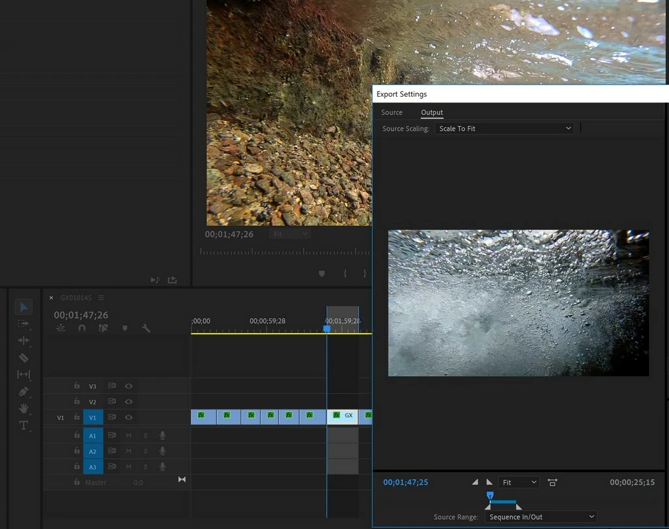The height and width of the screenshot is (529, 669).
Task: Open timeline wrench display settings
Action: pyautogui.click(x=146, y=328)
